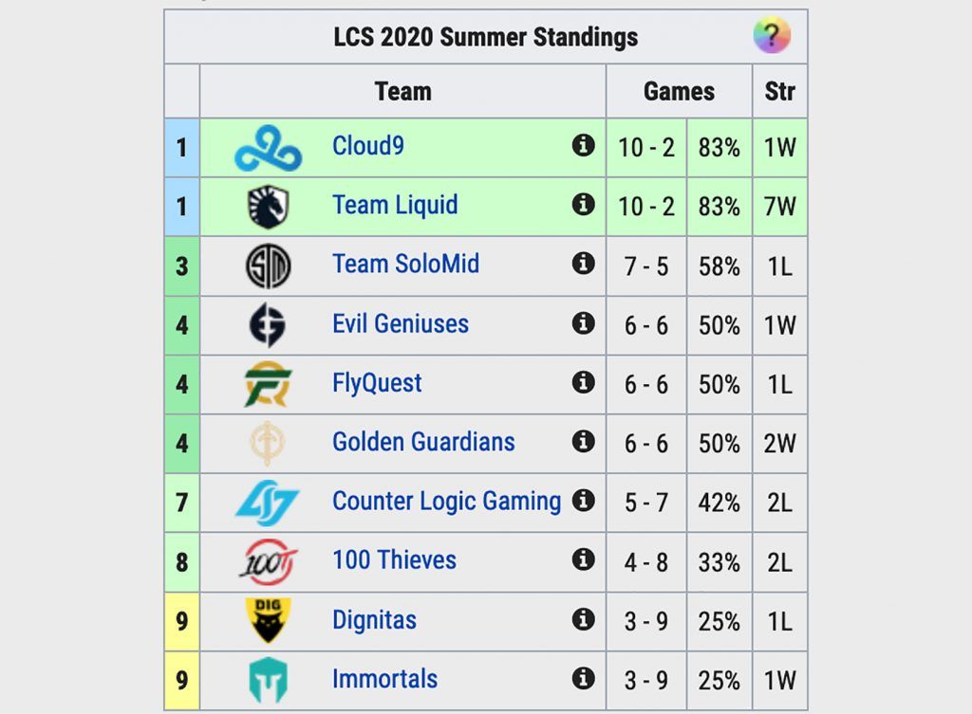Click the Counter Logic Gaming logo
Viewport: 972px width, 714px height.
click(268, 503)
